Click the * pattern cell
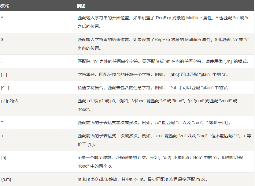The width and height of the screenshot is (255, 186). click(2, 123)
